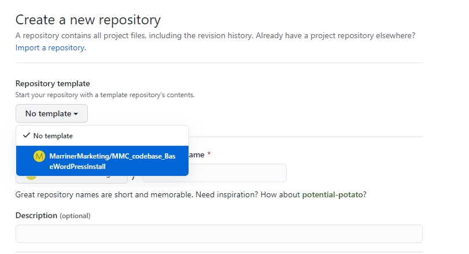Click the "Start your repository" helper text

(105, 95)
